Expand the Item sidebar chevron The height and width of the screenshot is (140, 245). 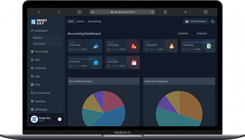coord(60,60)
